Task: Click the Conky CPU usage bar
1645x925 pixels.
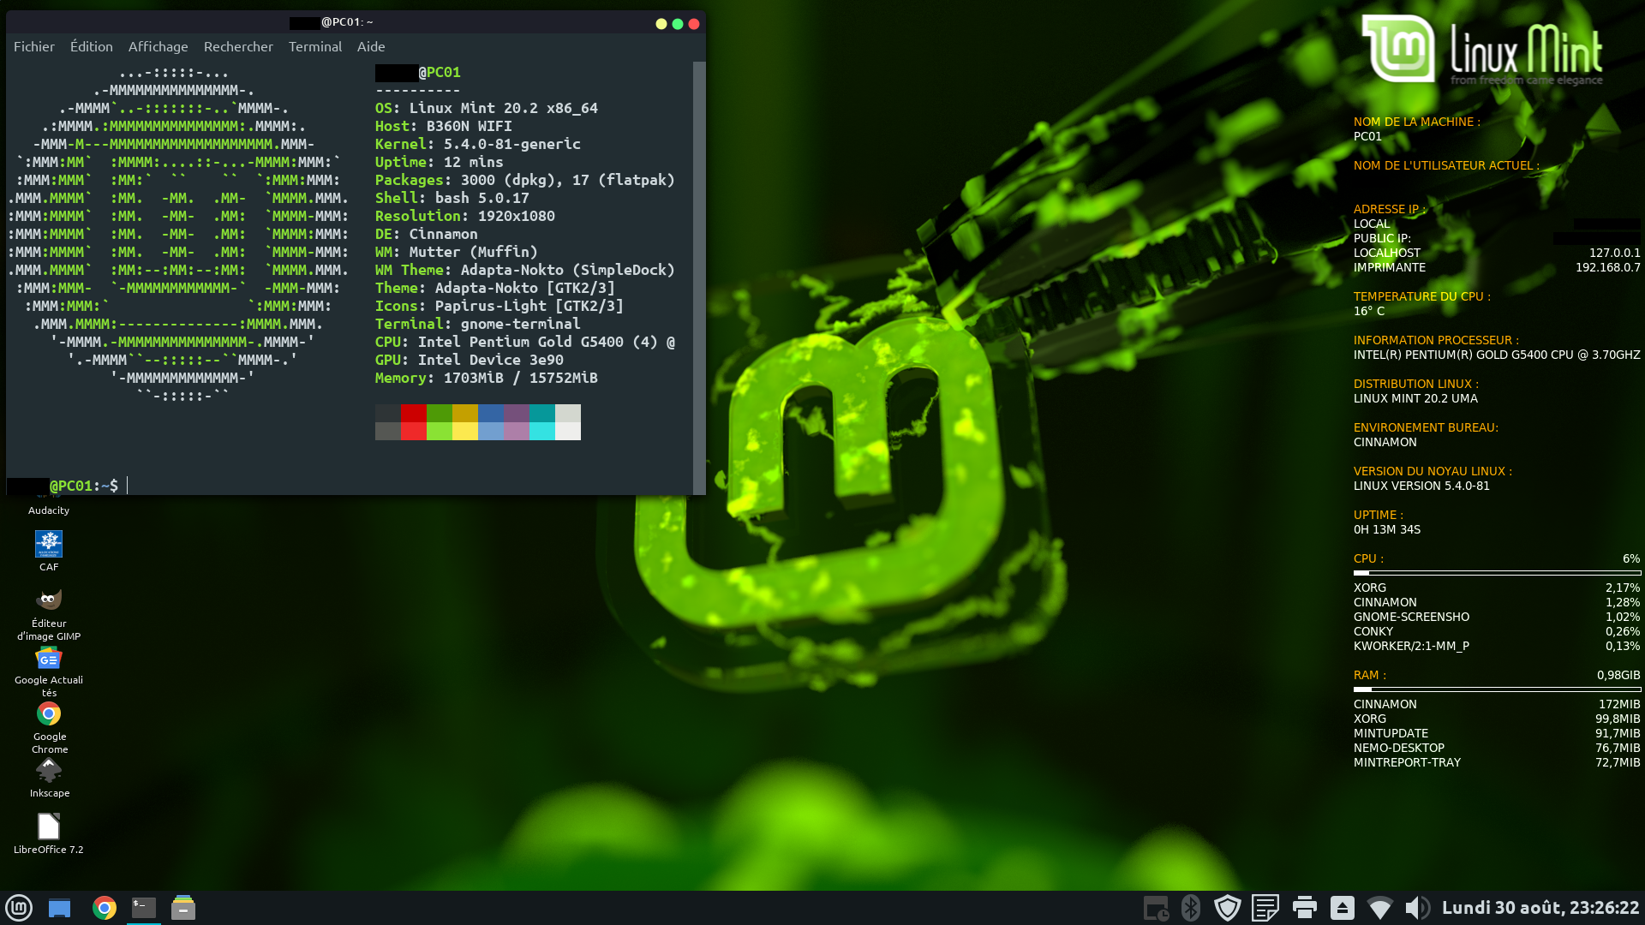Action: (1497, 573)
